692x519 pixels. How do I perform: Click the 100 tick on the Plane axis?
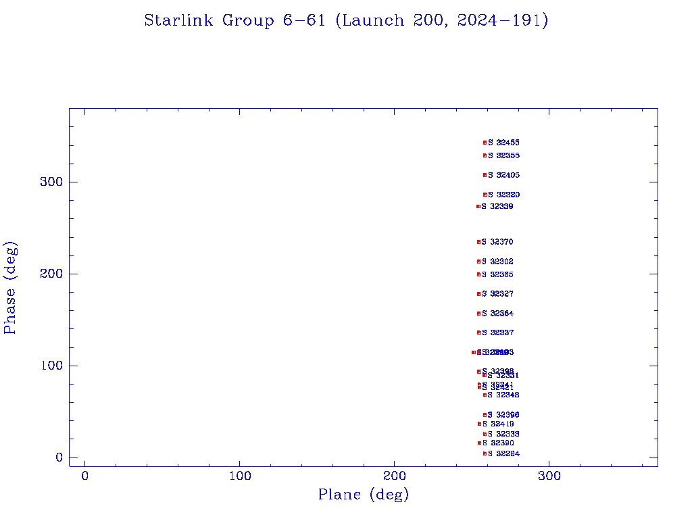(240, 476)
